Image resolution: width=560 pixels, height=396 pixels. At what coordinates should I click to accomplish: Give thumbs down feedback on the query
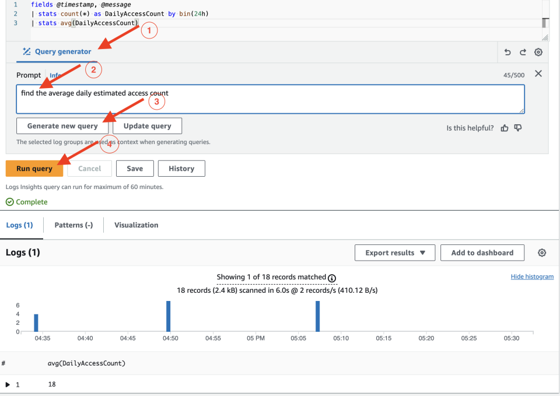[x=517, y=127]
